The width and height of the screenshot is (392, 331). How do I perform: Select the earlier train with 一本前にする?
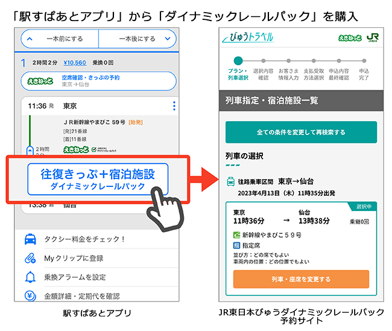pos(60,39)
